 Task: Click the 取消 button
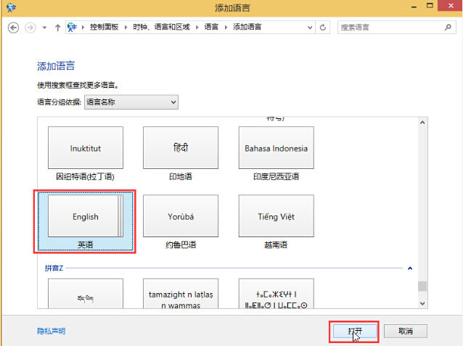[x=405, y=331]
